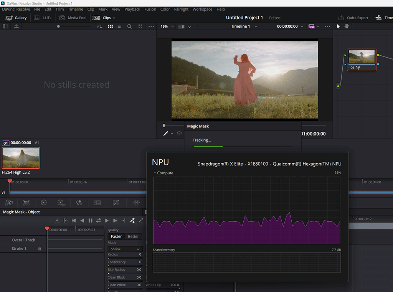Open the Fairlight menu
The height and width of the screenshot is (292, 393).
click(x=181, y=9)
